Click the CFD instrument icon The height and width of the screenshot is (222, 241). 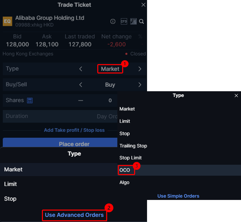[x=124, y=22]
